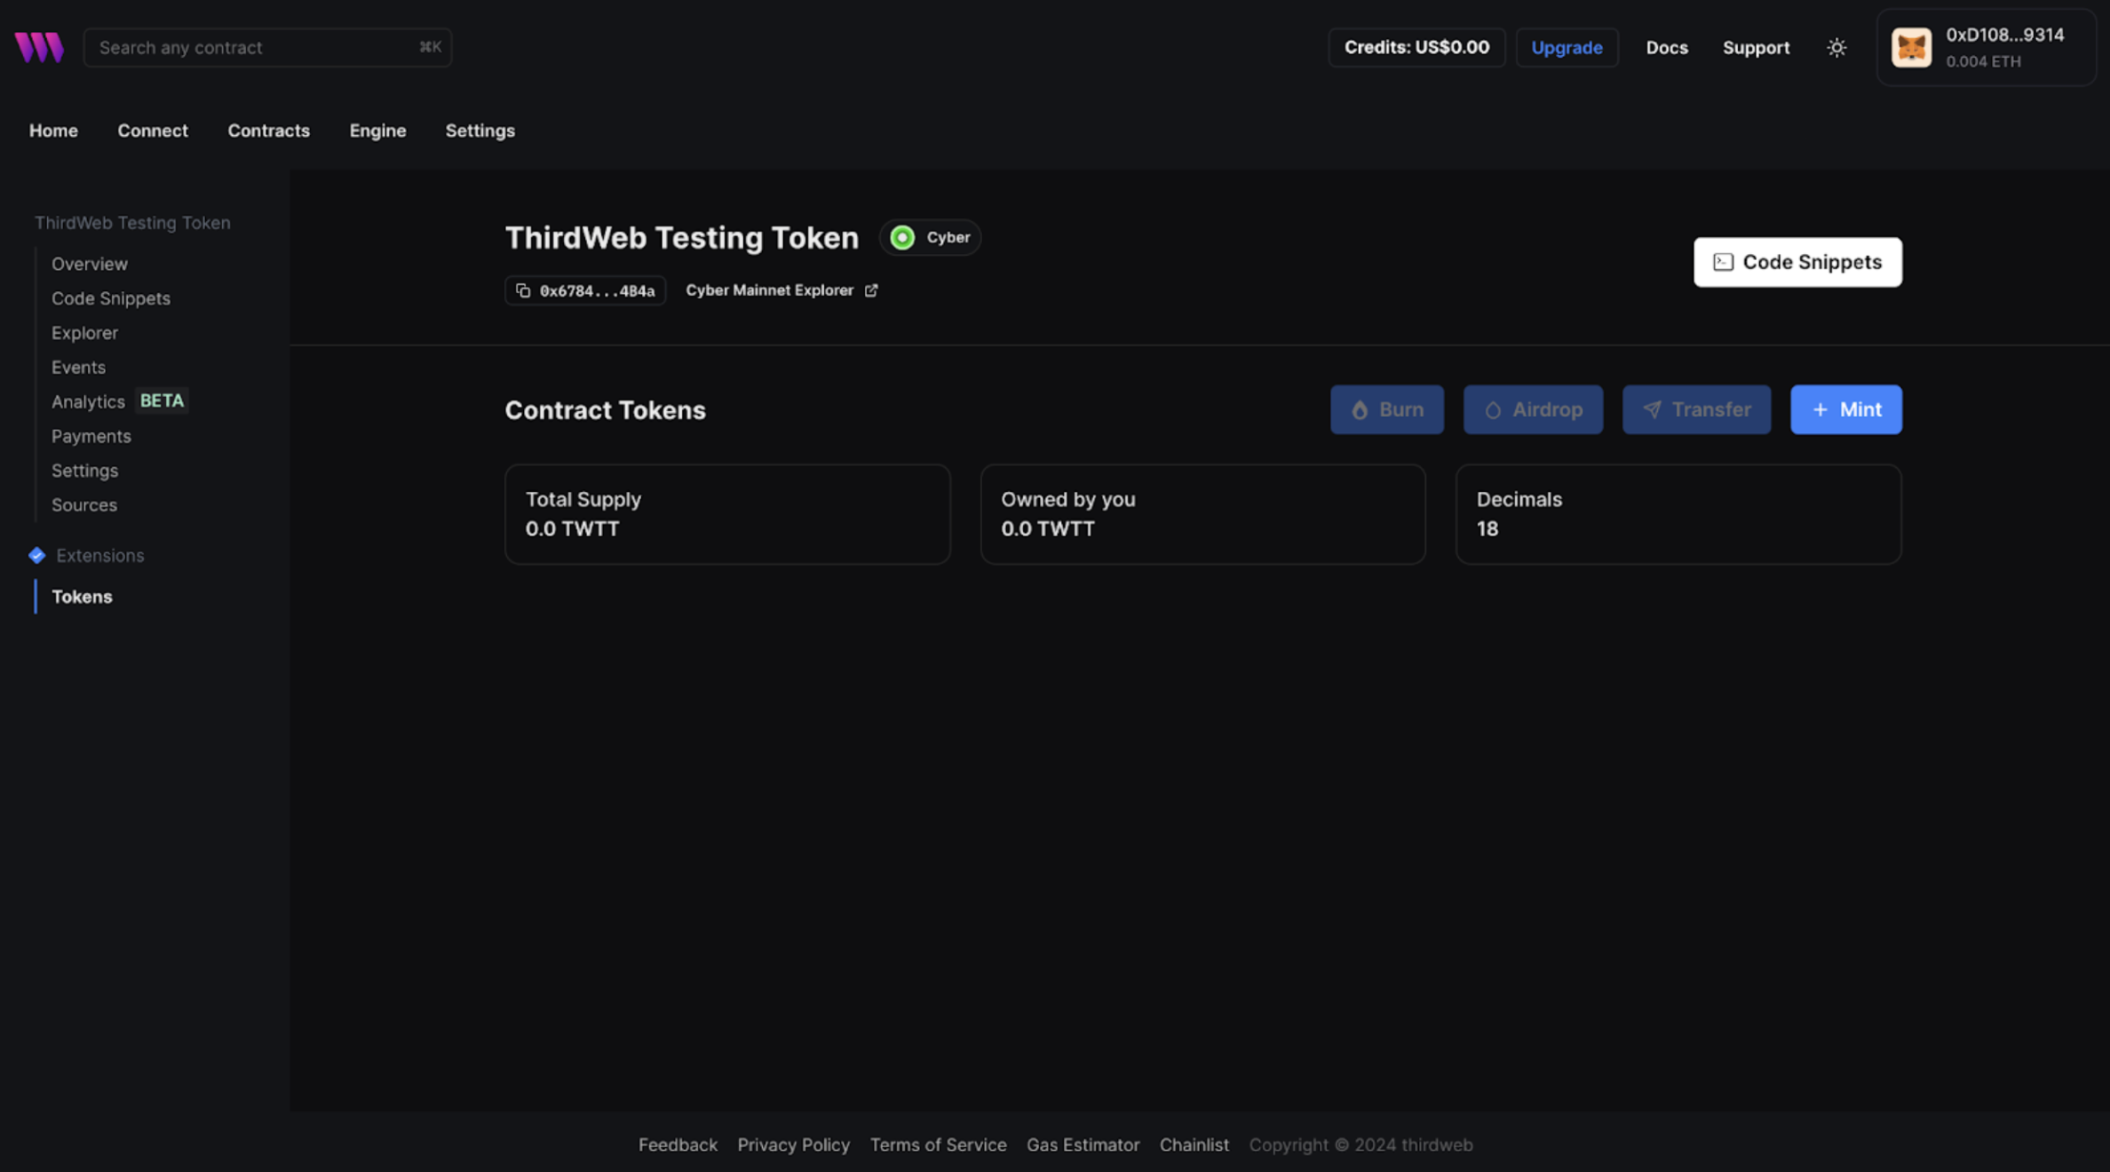Screen dimensions: 2110x1172
Task: Click the terminal icon in Code Snippets button
Action: point(1723,262)
